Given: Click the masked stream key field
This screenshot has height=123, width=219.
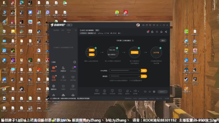Looking at the screenshot, I should [125, 76].
